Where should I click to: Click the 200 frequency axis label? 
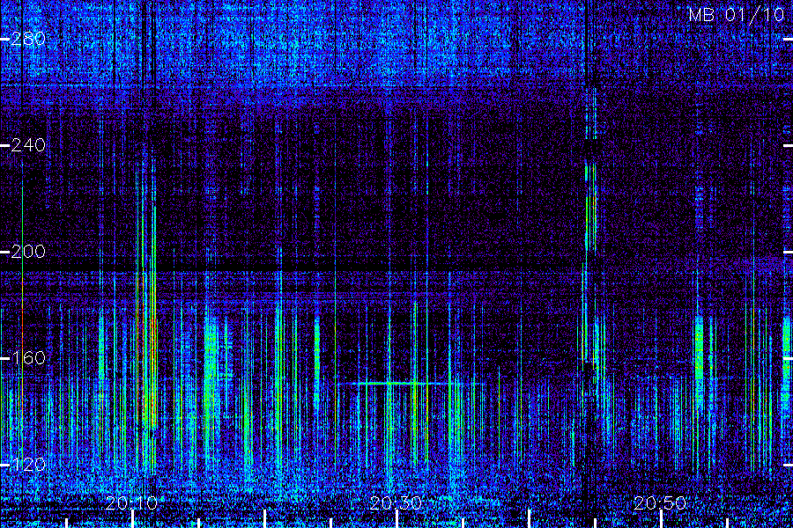(x=28, y=252)
